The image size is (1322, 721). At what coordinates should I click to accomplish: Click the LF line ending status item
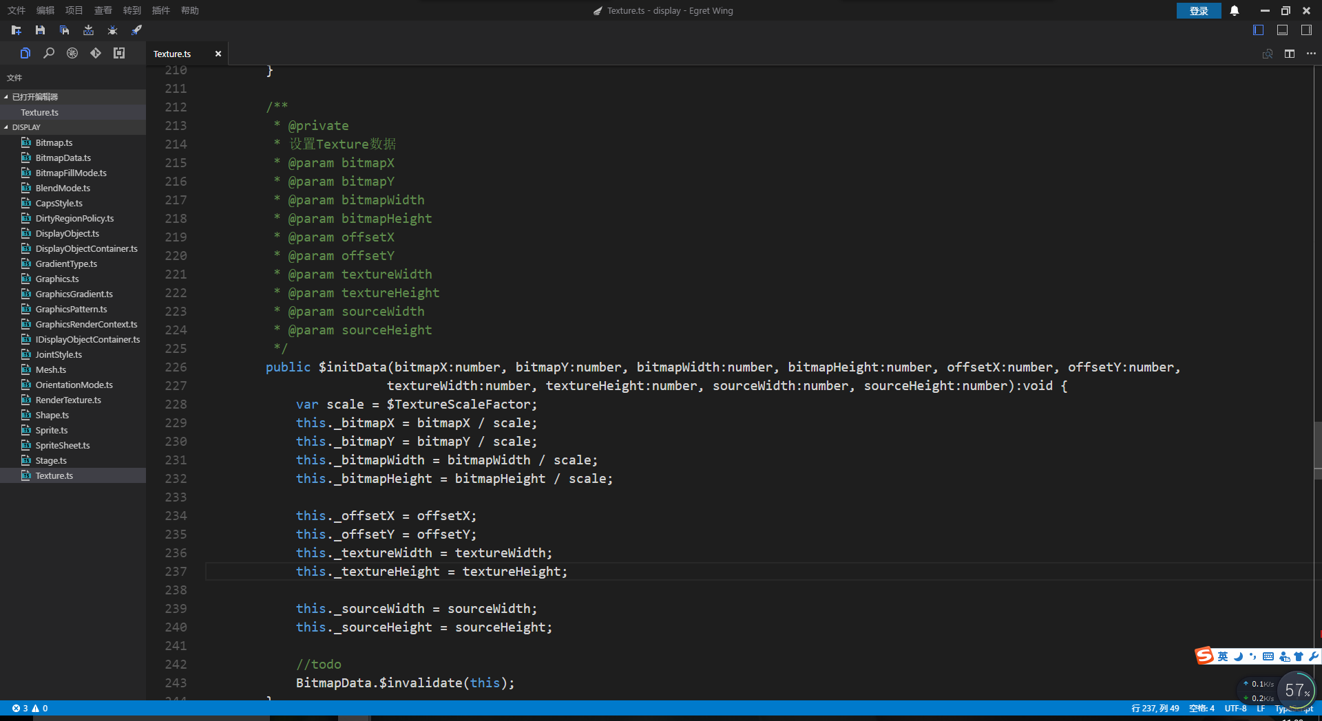pyautogui.click(x=1261, y=708)
